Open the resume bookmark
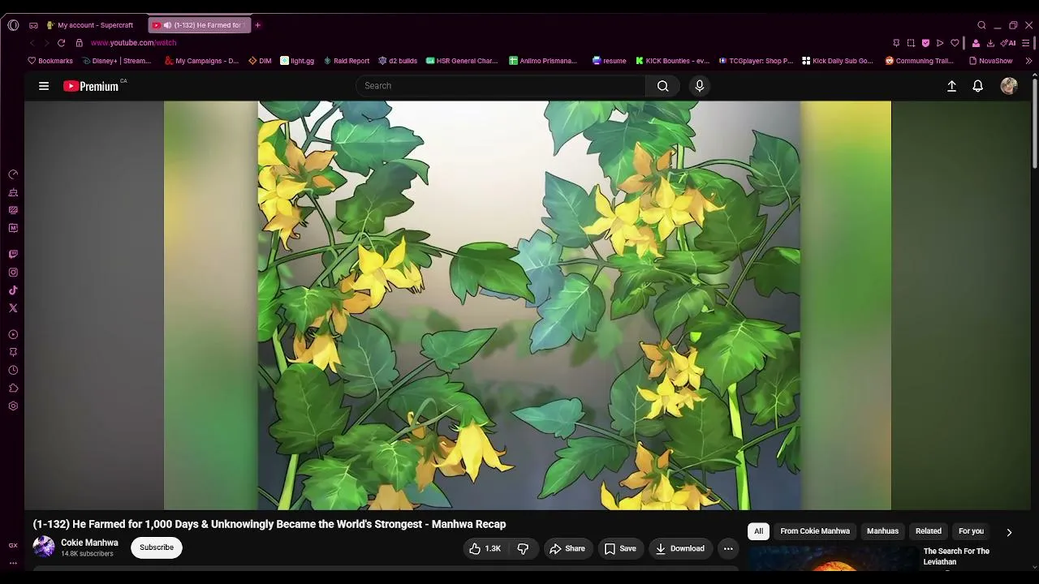The image size is (1039, 584). coord(609,61)
